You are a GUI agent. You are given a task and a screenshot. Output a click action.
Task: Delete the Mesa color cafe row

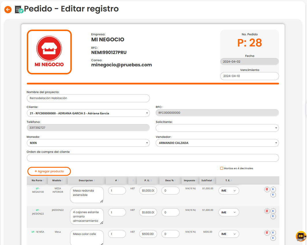267,232
